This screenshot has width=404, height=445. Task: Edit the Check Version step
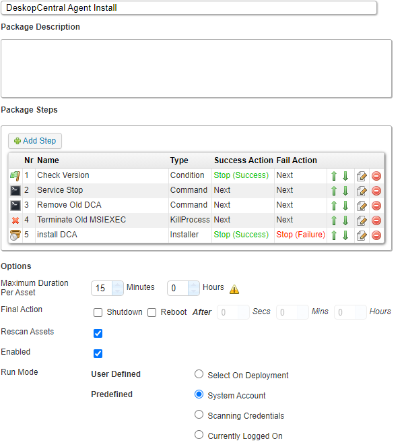tap(362, 176)
